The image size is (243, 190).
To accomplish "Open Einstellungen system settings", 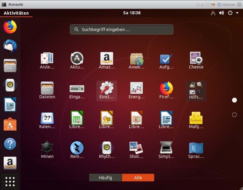I will [x=107, y=91].
